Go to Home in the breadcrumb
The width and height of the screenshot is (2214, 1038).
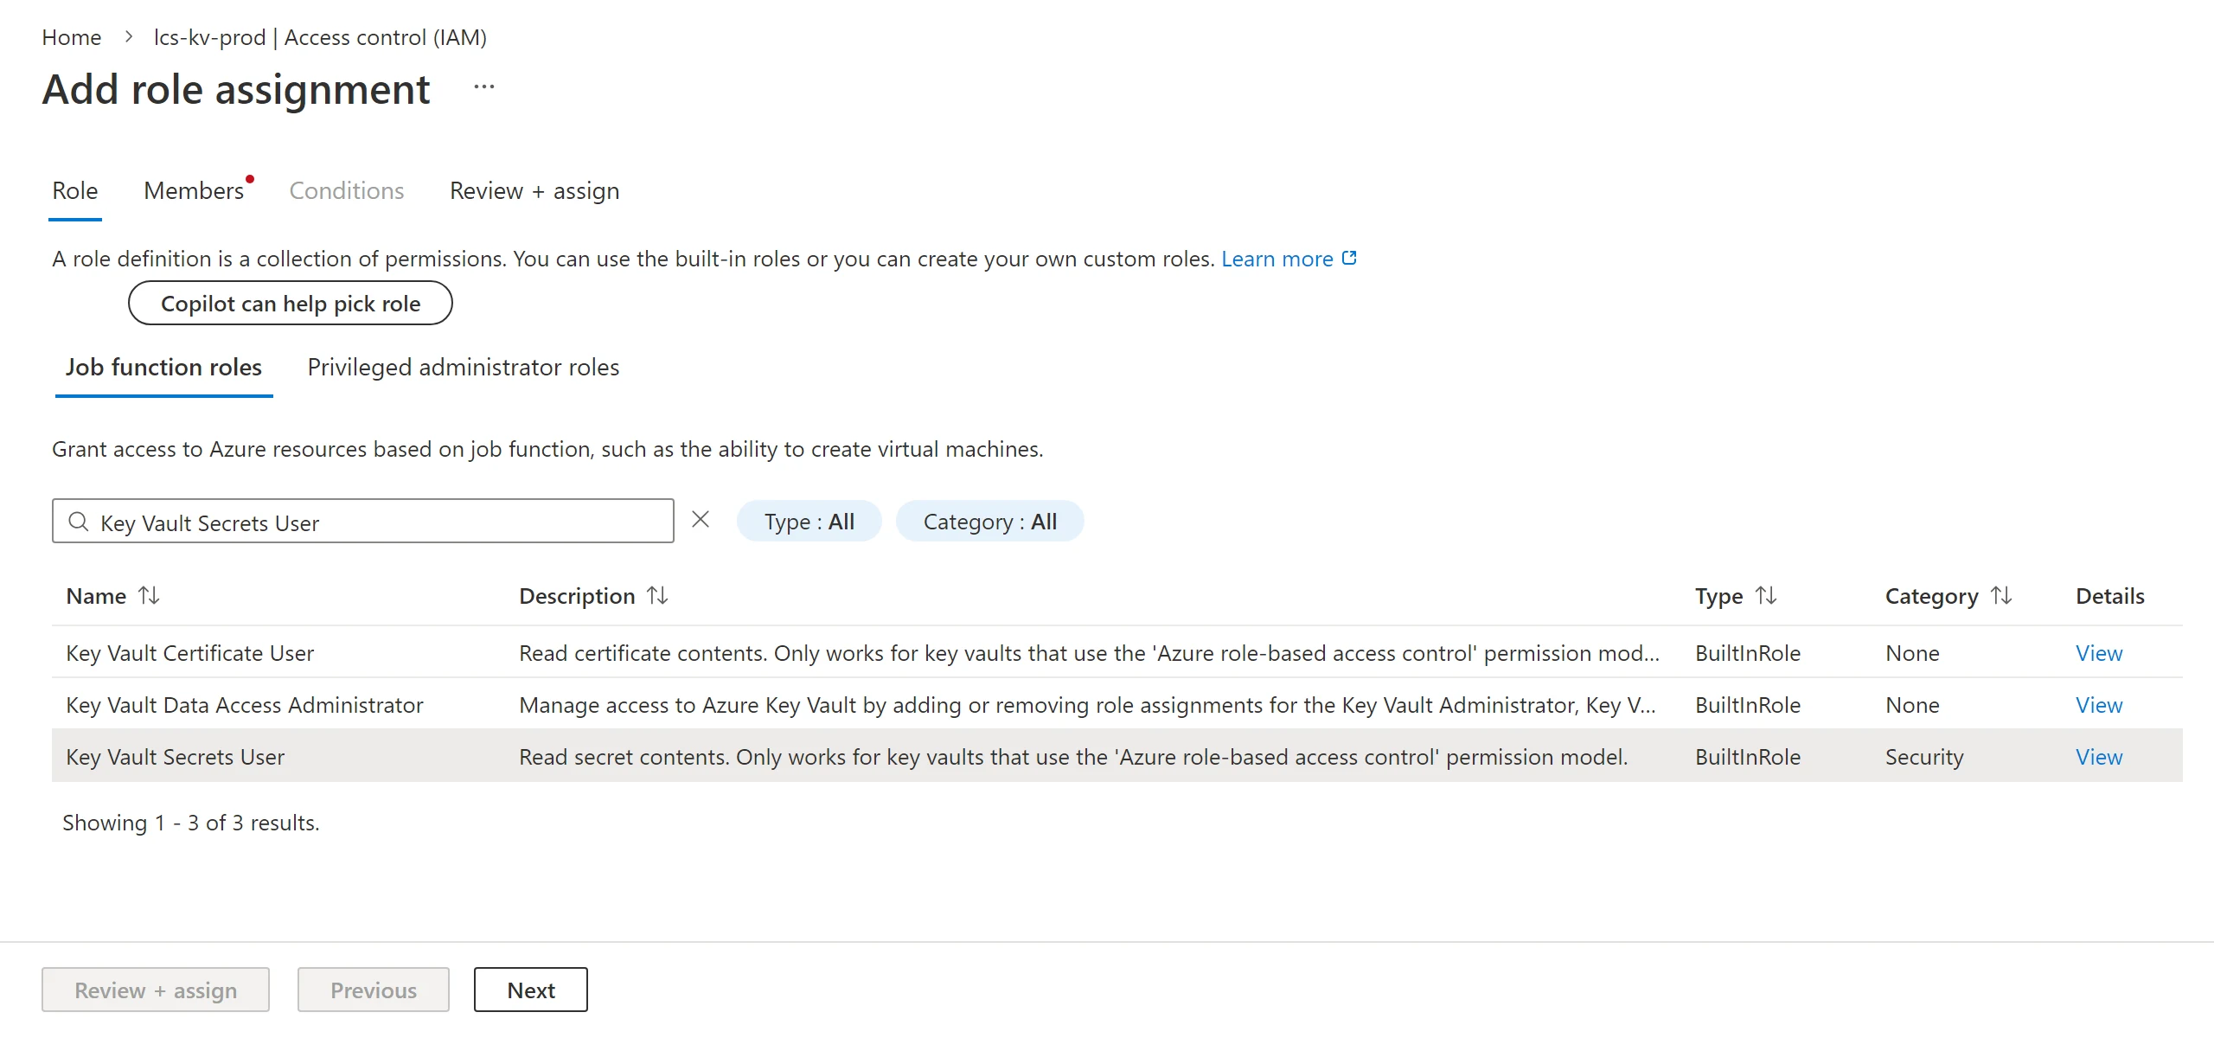[72, 37]
